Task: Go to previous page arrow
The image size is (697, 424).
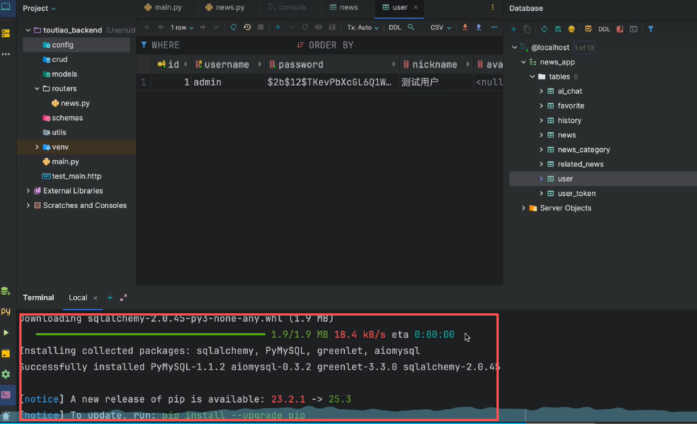Action: 161,27
